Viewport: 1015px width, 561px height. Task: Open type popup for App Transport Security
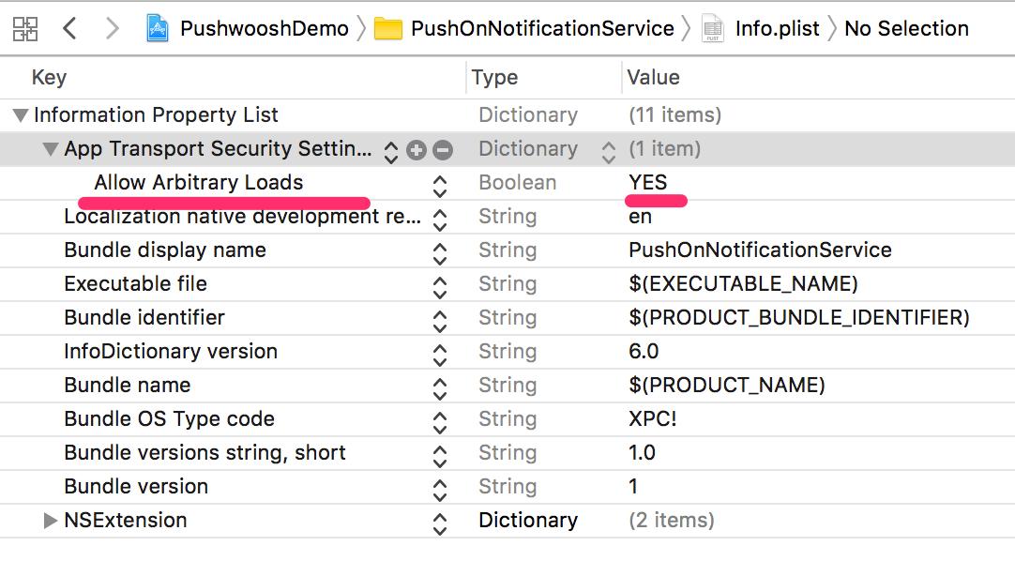[x=609, y=152]
